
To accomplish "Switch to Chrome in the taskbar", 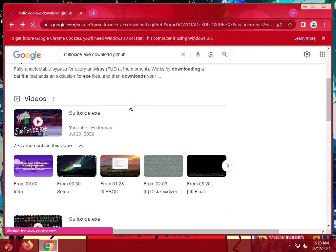I will (48, 245).
